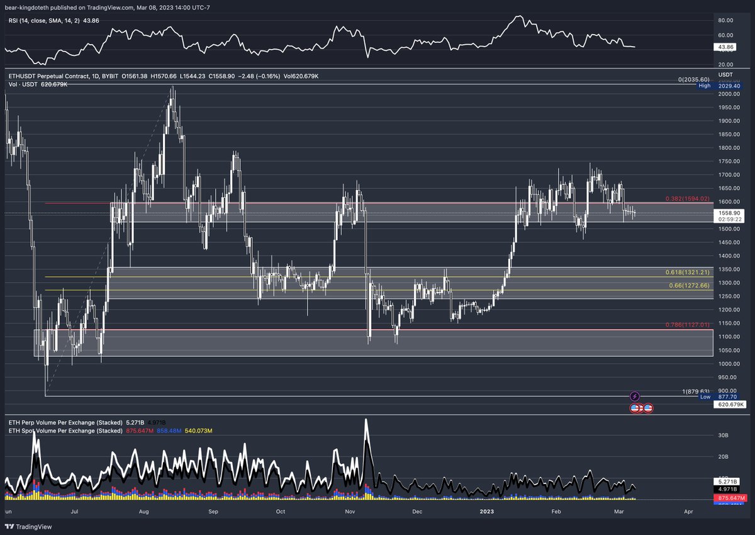Click the 2023 label on the time axis
The height and width of the screenshot is (535, 755).
(x=486, y=512)
